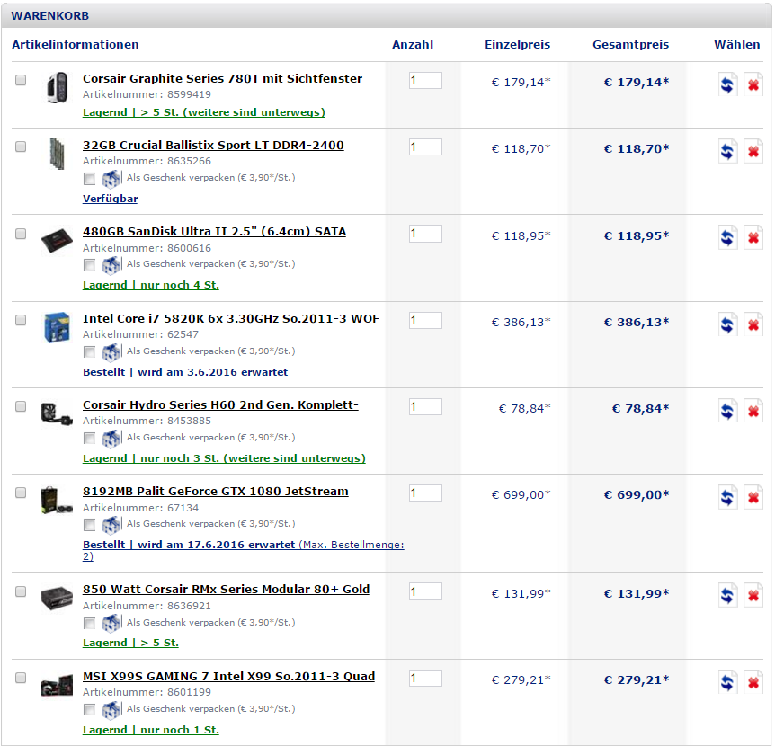Click gift box icon in SanDisk Ultra II row
The height and width of the screenshot is (746, 775).
pyautogui.click(x=111, y=265)
